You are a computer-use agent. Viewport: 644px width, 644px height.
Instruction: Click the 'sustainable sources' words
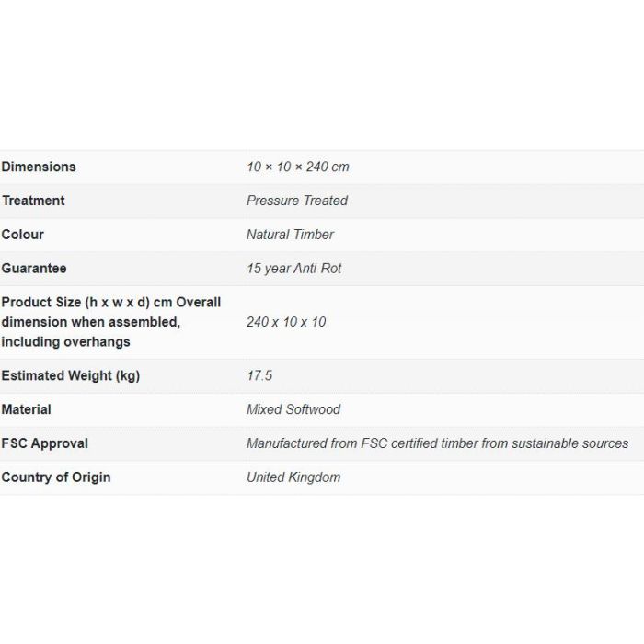click(570, 443)
